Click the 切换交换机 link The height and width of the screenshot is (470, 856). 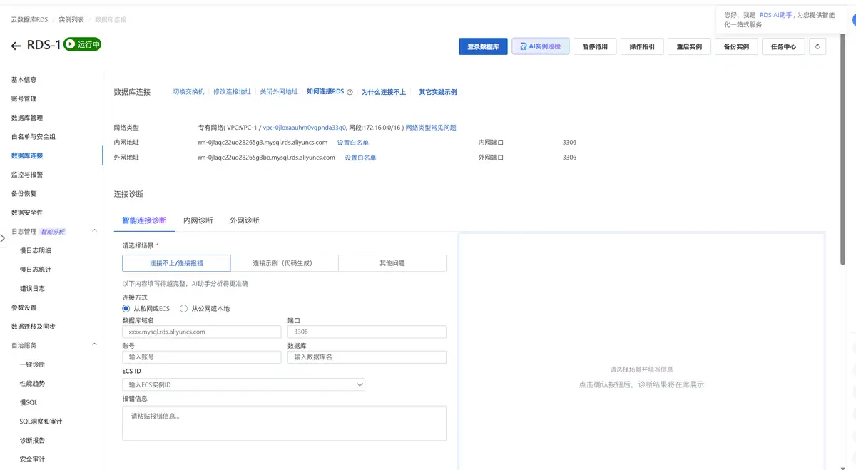188,92
